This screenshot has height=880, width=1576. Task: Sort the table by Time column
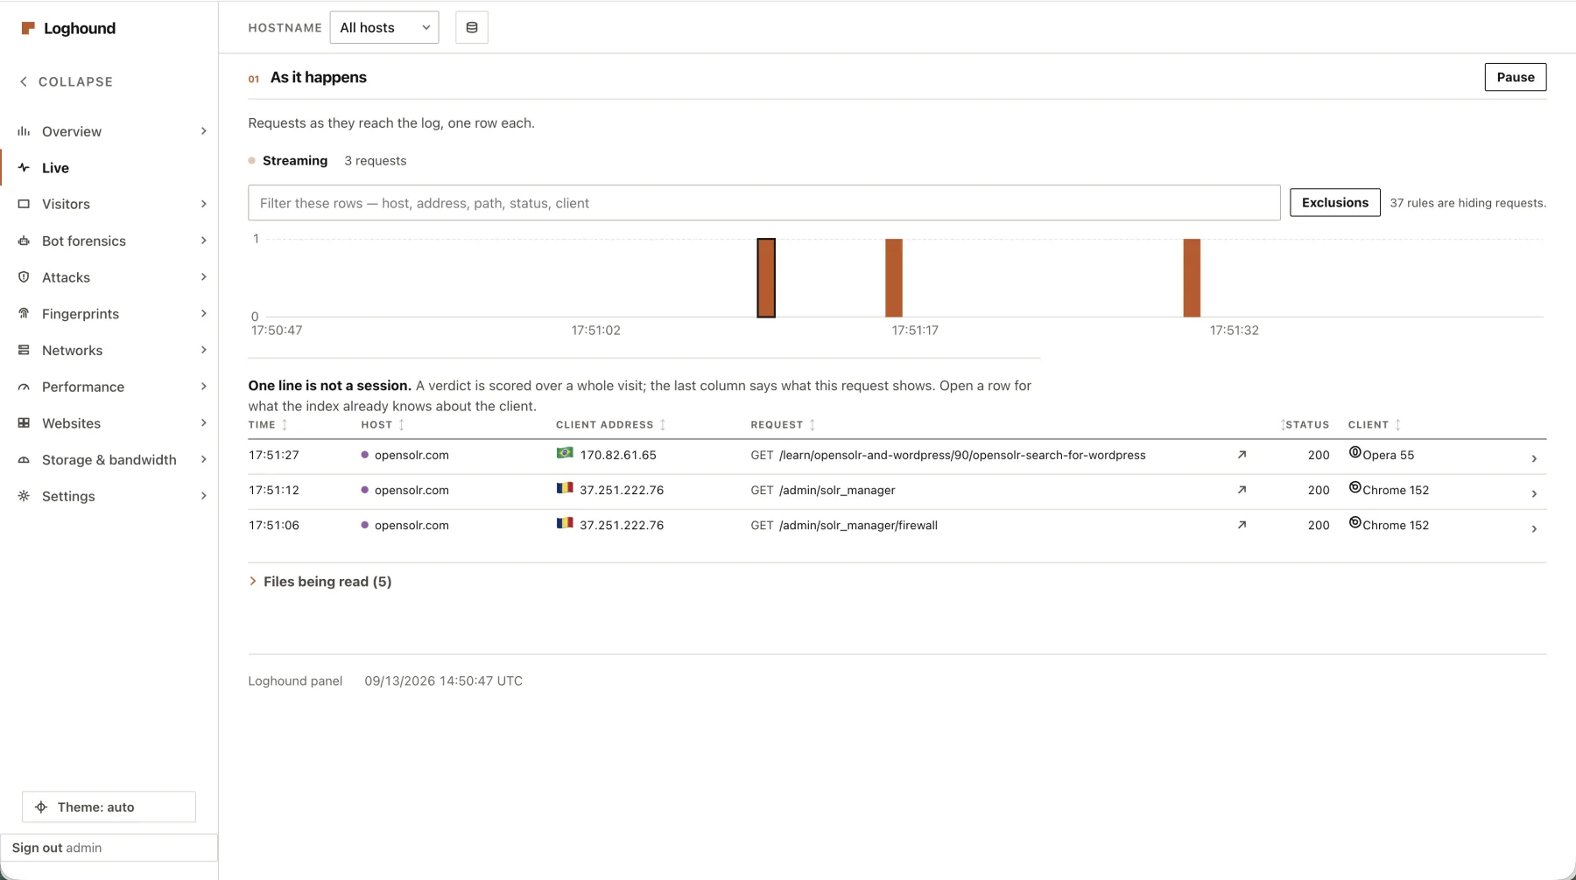(268, 425)
